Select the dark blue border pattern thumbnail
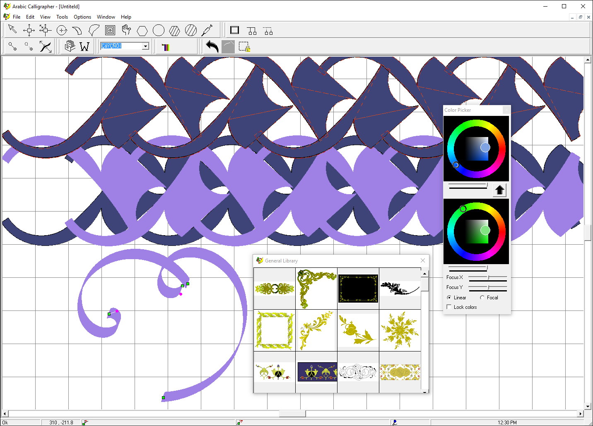The image size is (593, 426). [x=317, y=372]
